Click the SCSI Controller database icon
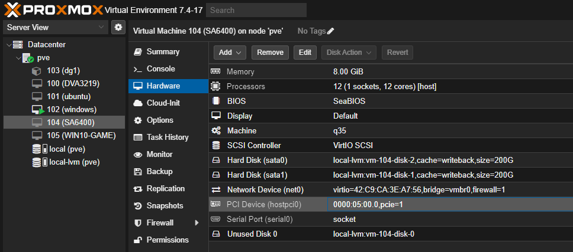 216,145
